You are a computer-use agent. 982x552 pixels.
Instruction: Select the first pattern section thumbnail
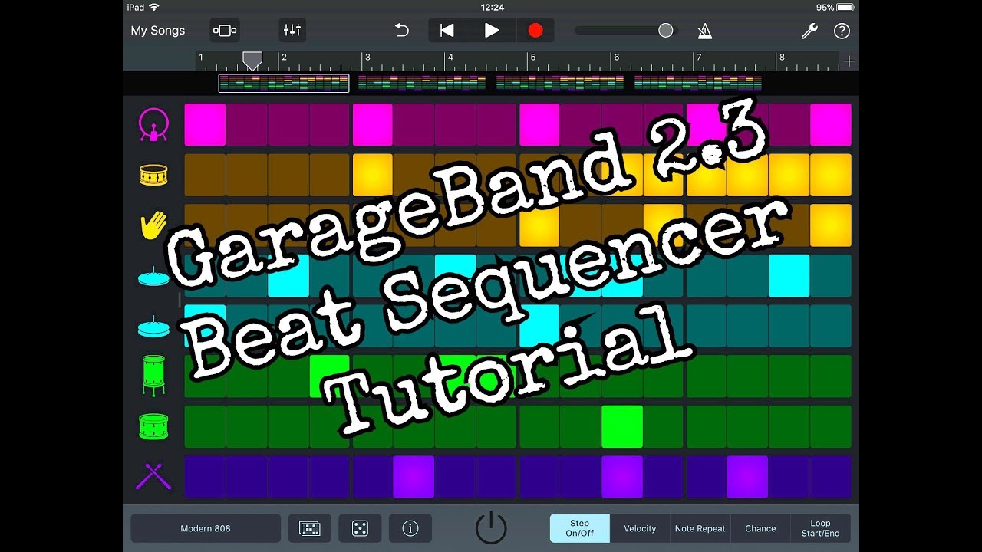[x=284, y=83]
